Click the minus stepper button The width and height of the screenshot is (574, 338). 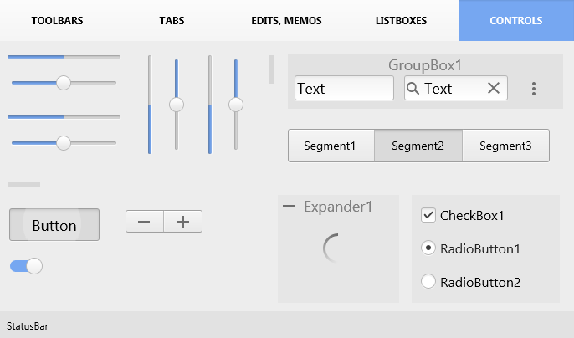coord(144,221)
